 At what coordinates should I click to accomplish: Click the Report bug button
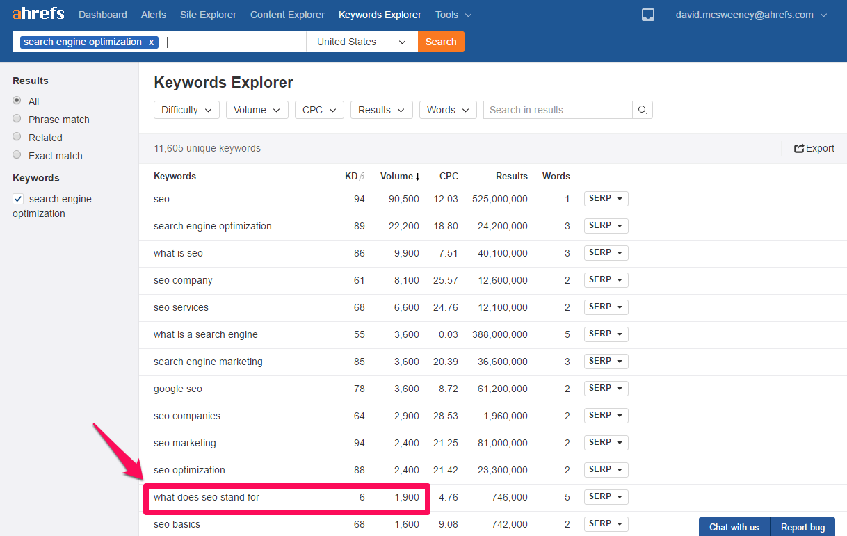[x=802, y=527]
